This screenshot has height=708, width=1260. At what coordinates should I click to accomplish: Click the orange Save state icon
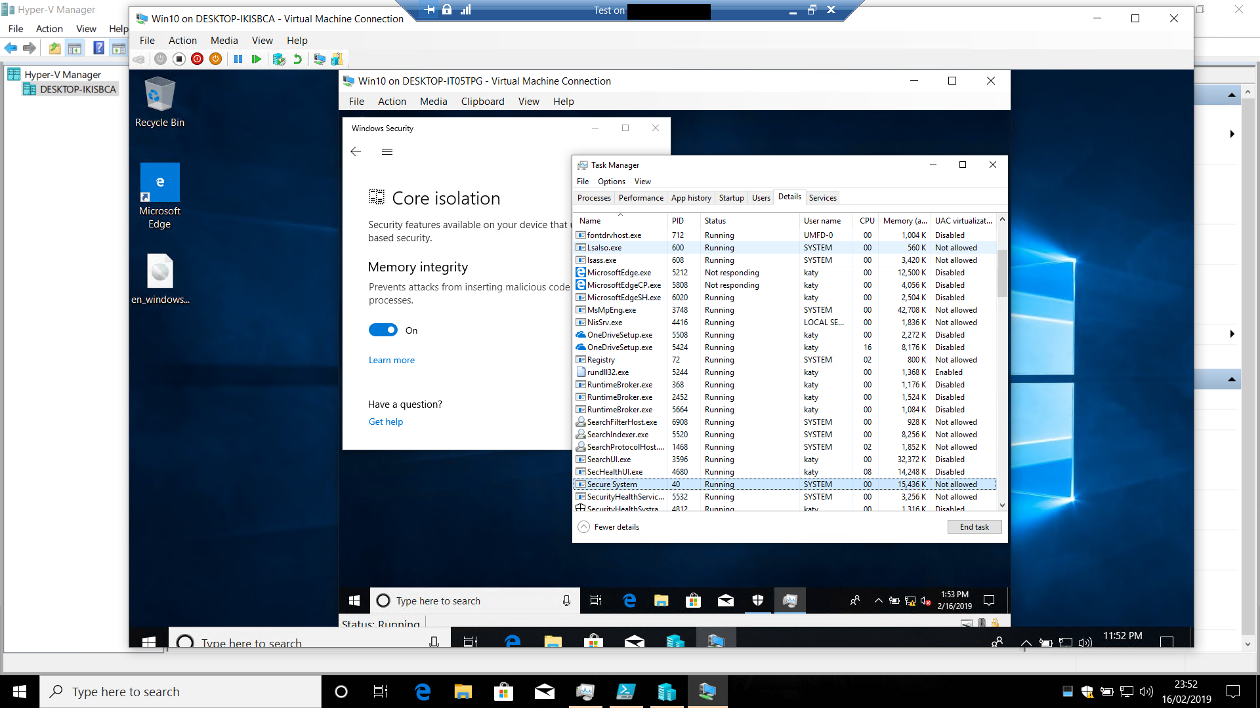coord(215,59)
